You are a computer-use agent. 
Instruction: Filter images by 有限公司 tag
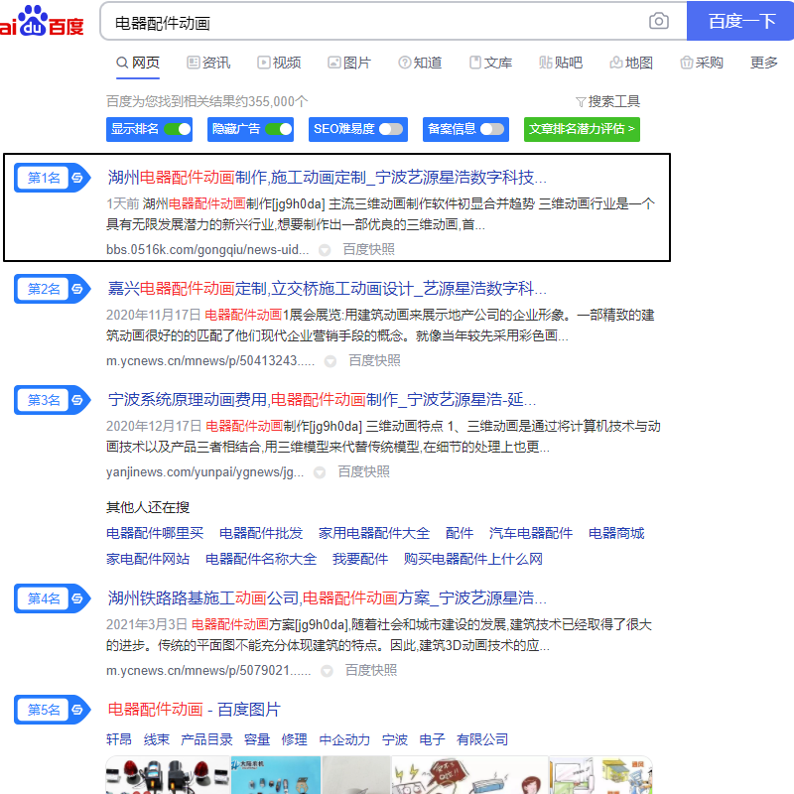point(482,739)
